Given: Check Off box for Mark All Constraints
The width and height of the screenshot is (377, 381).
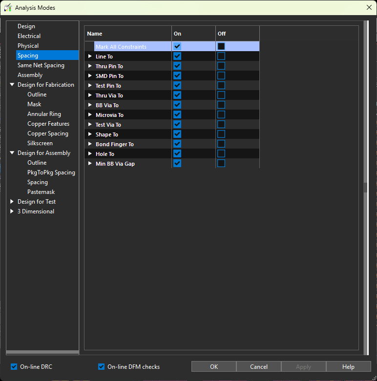Looking at the screenshot, I should [x=221, y=46].
